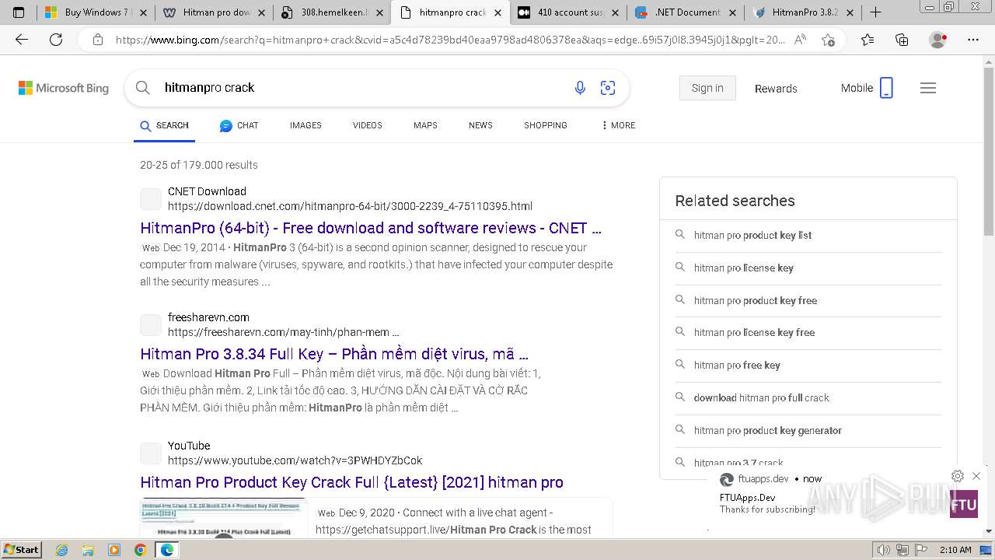Select the CHAT search category
995x560 pixels.
coord(239,125)
